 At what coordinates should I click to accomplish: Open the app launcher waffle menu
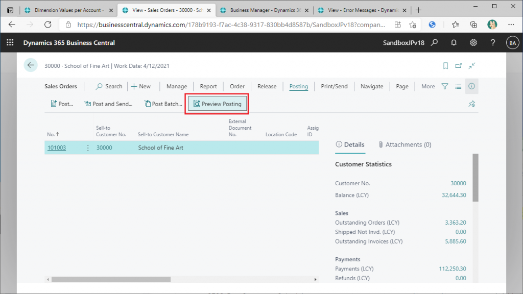point(10,43)
